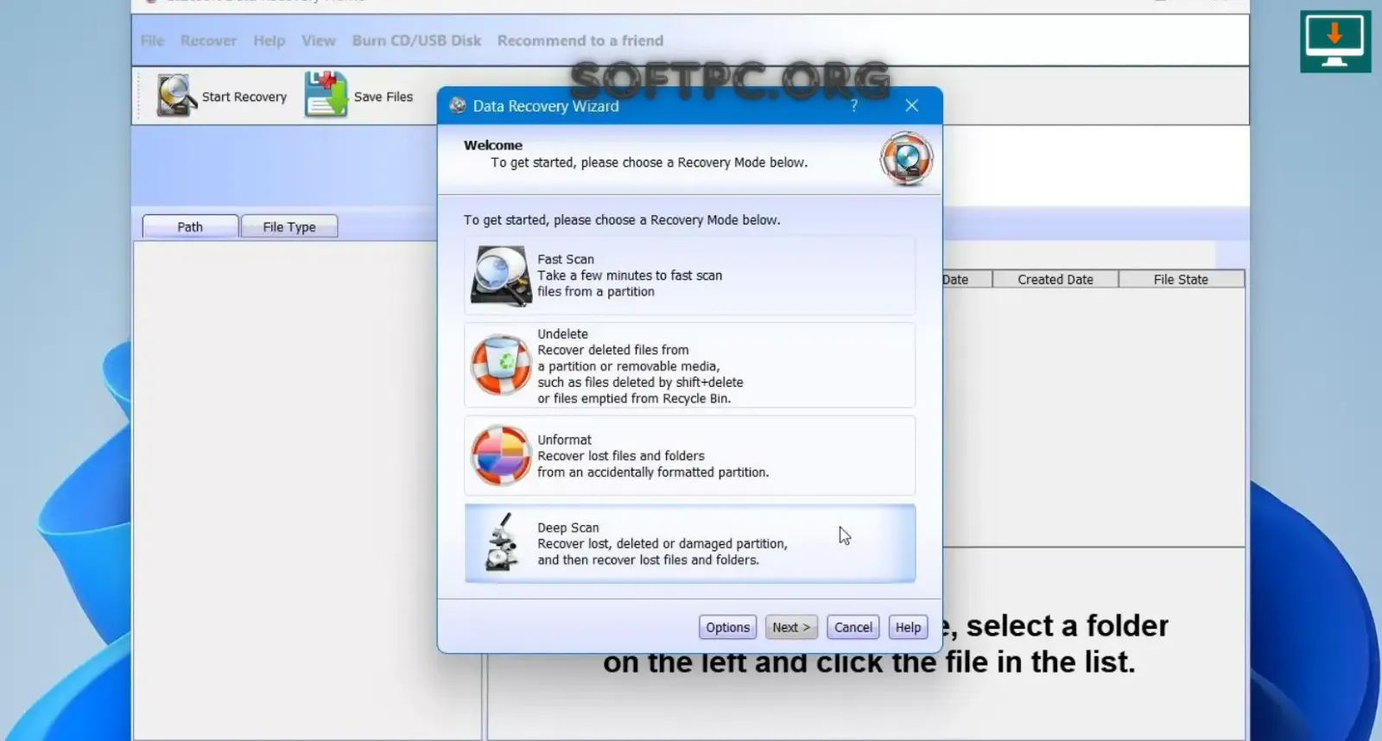The image size is (1382, 741).
Task: Click the wizard title bar app icon
Action: point(458,105)
